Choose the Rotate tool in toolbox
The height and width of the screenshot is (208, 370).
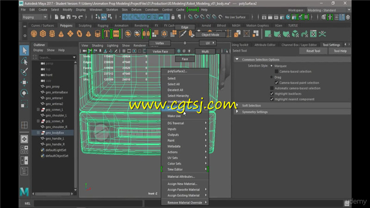(x=25, y=93)
